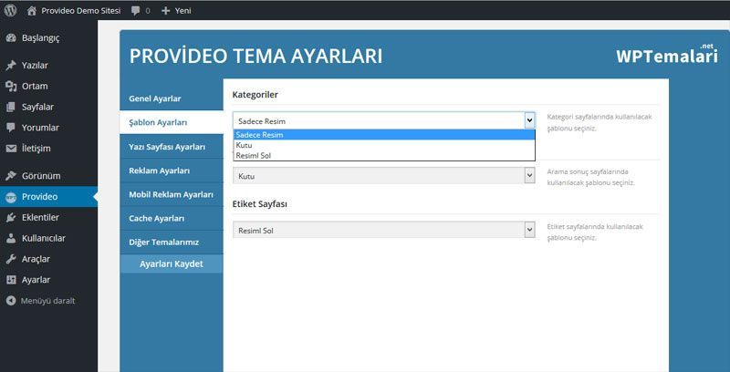Click the Eklentiler plugin icon
730x372 pixels.
[x=11, y=217]
